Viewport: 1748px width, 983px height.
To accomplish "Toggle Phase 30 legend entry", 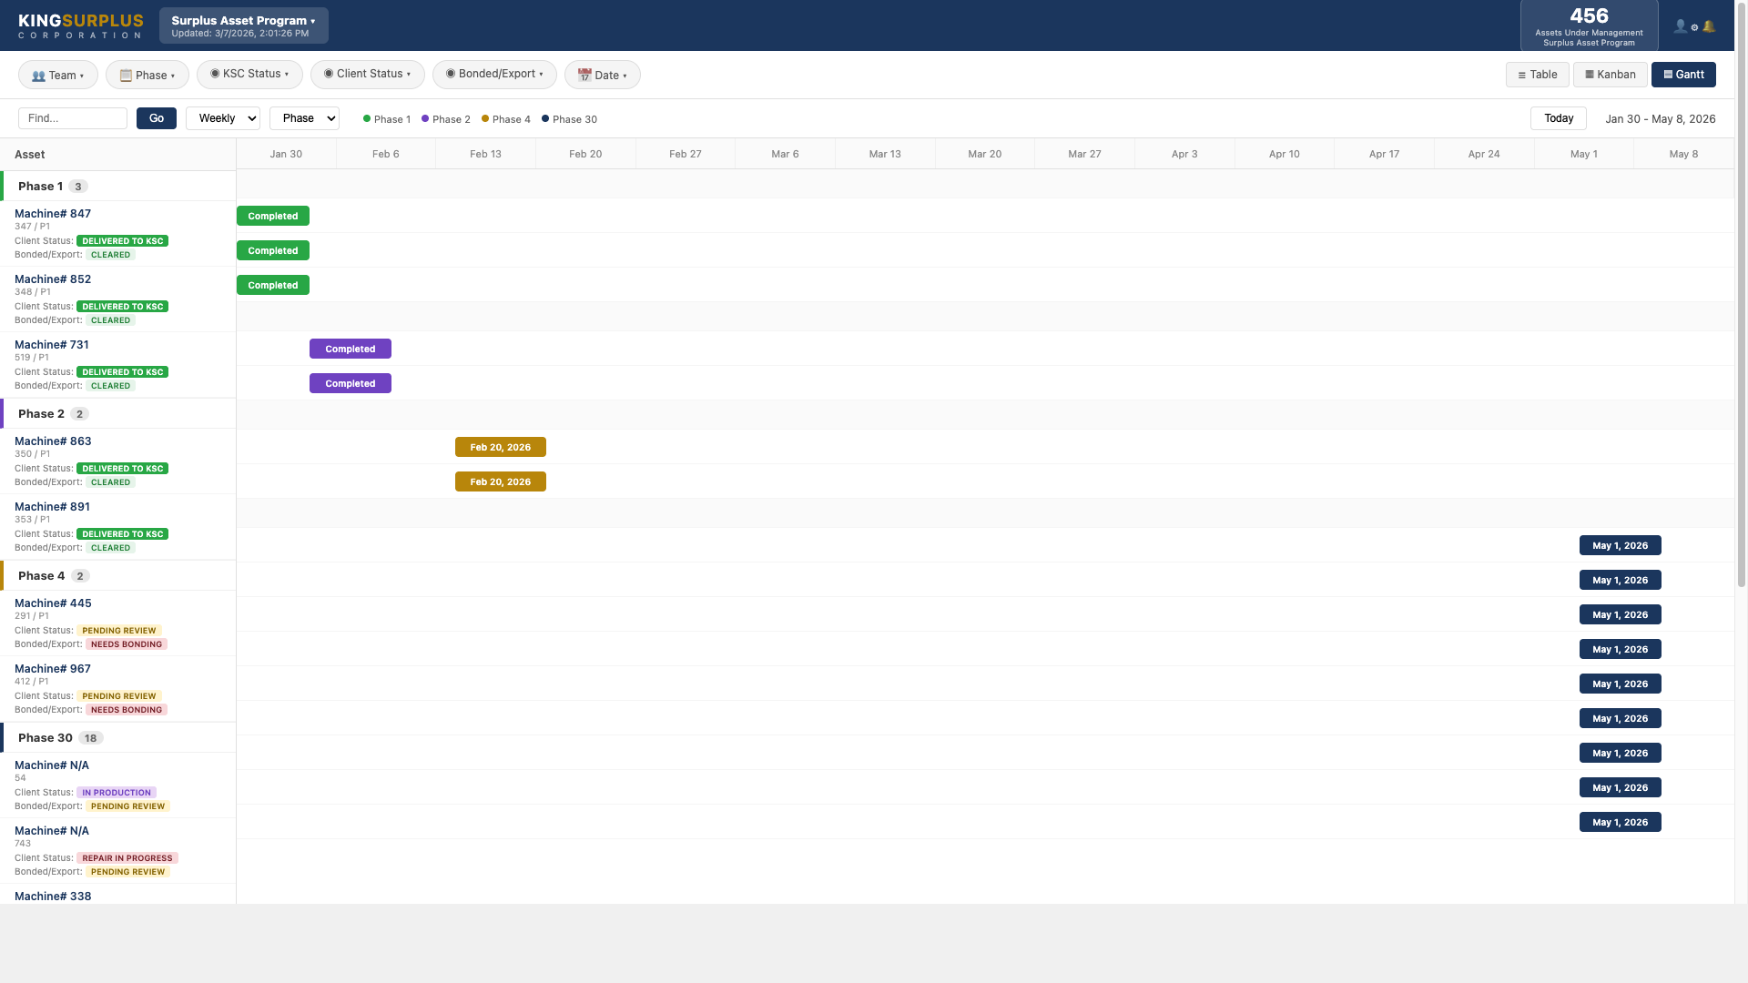I will [569, 119].
